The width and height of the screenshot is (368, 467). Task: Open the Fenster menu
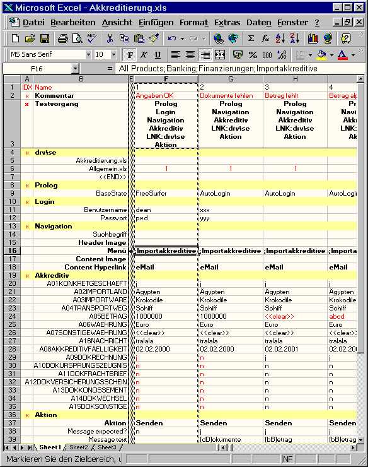[293, 23]
